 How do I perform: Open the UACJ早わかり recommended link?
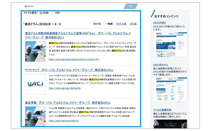(160, 65)
